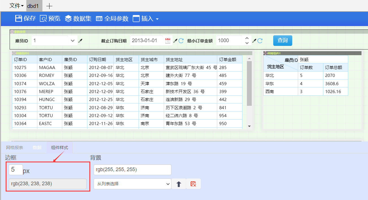Click the Save (保存) toolbar icon
This screenshot has height=200, width=368.
(x=25, y=19)
